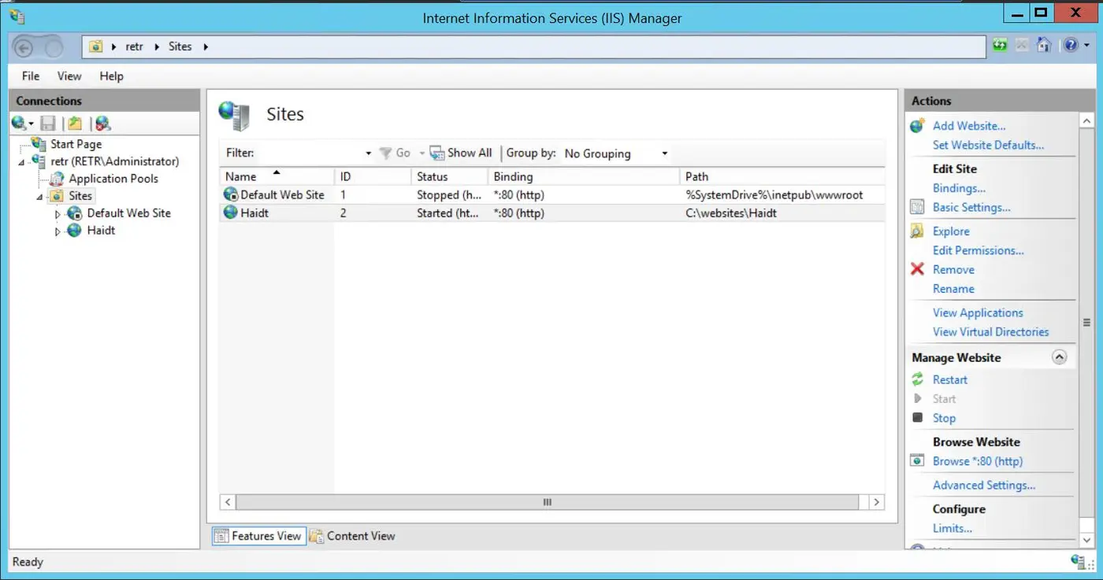The image size is (1103, 580).
Task: Expand the Default Web Site tree node
Action: 58,214
